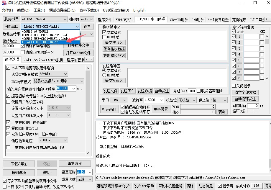Switch to USB-HID助手 tab
271x190 pixels.
[x=178, y=20]
